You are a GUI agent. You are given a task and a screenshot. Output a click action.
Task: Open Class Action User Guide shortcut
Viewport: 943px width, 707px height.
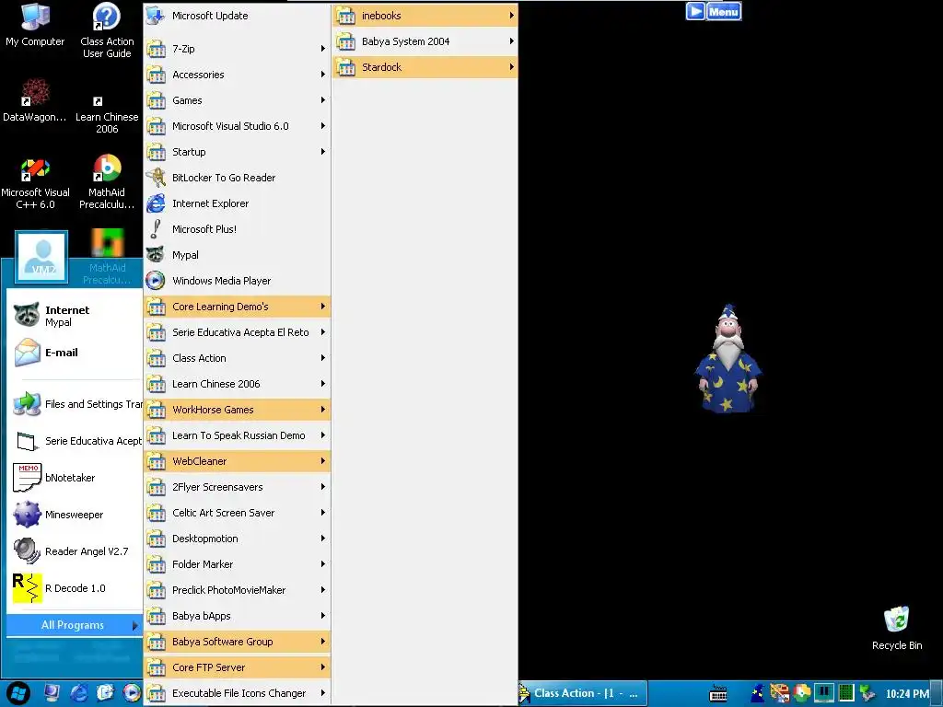(x=107, y=30)
